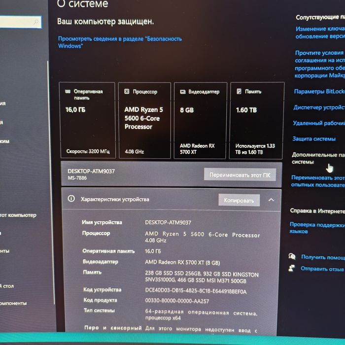
Task: Open Проверка поддержки языков link
Action: pyautogui.click(x=317, y=228)
